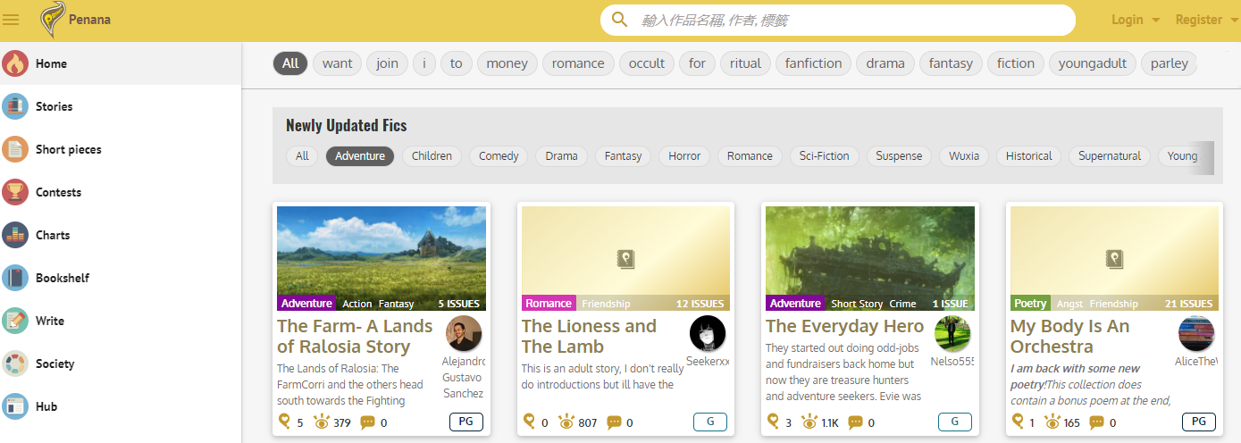Click likes icon on Everyday Hero card

click(x=774, y=422)
